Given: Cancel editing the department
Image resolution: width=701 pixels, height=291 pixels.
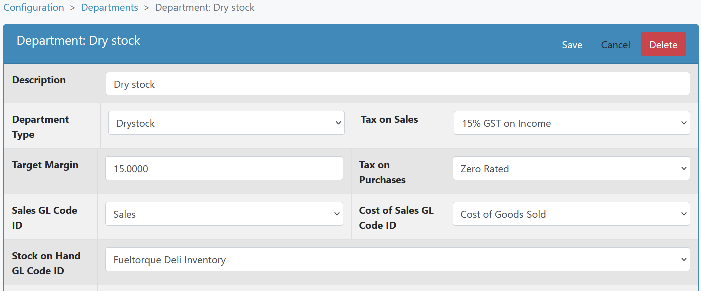Looking at the screenshot, I should click(615, 45).
